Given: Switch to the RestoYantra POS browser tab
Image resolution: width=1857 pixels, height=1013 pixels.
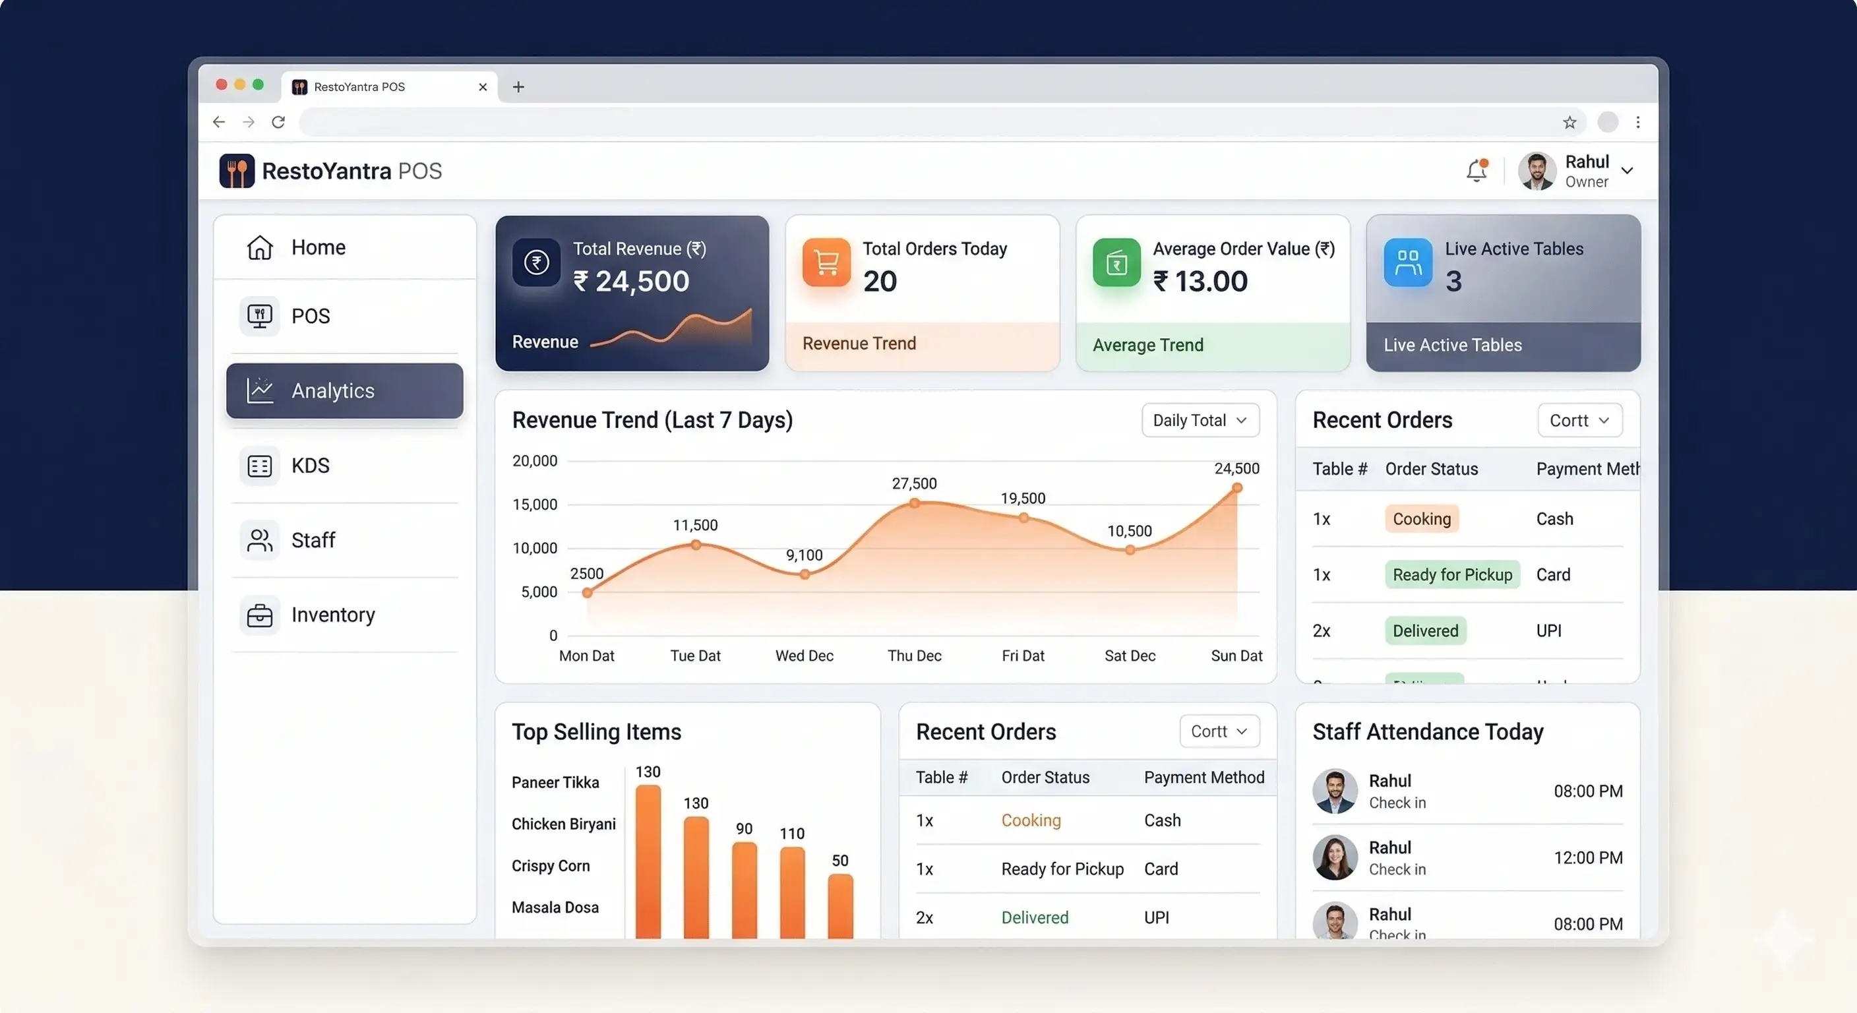Looking at the screenshot, I should point(358,86).
